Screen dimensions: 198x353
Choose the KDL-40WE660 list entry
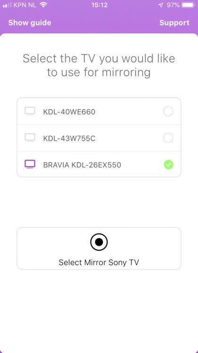click(99, 111)
